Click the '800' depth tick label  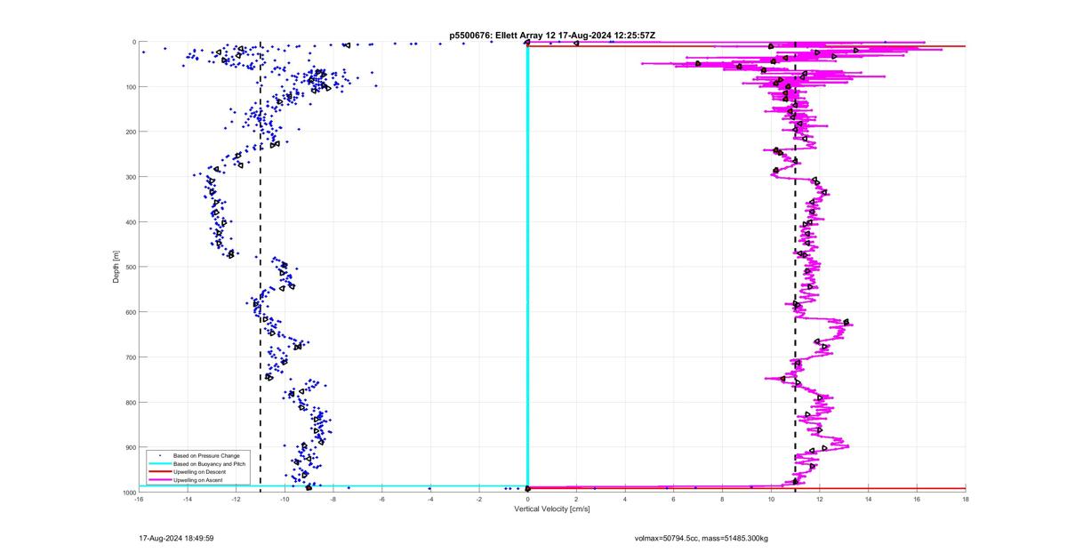tap(130, 402)
